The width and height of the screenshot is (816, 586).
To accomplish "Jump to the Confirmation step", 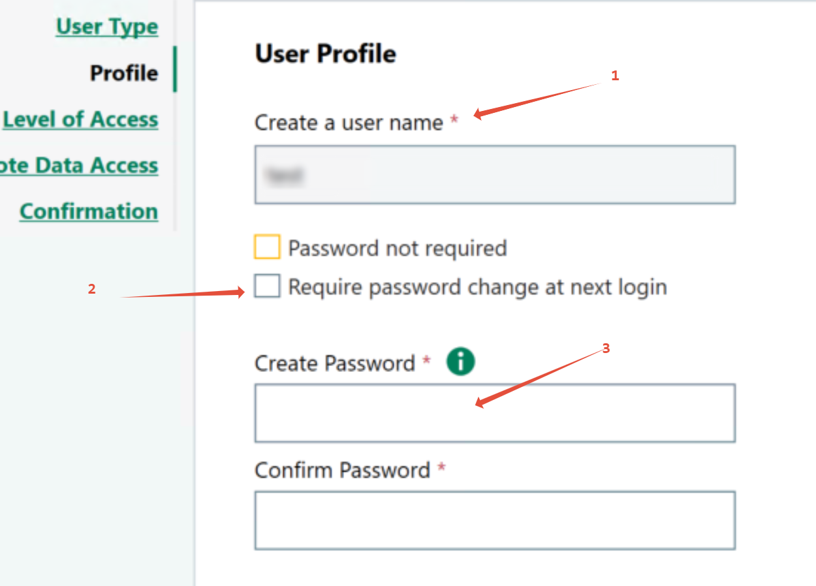I will click(89, 211).
